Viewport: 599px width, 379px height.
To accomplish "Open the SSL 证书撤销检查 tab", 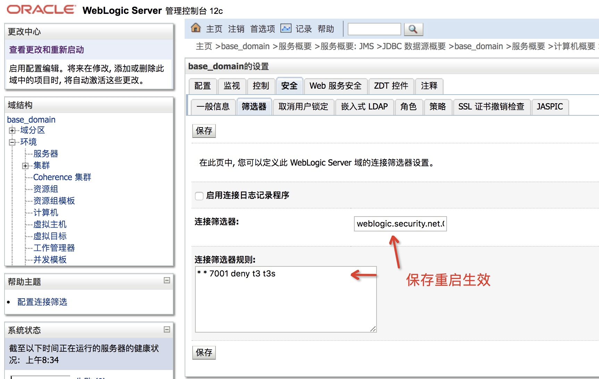I will pos(491,107).
